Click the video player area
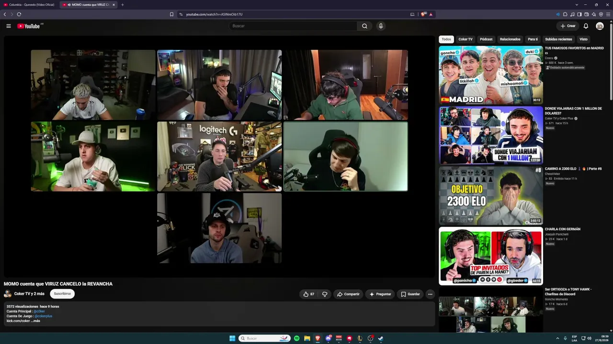Viewport: 613px width, 344px height. click(x=219, y=156)
